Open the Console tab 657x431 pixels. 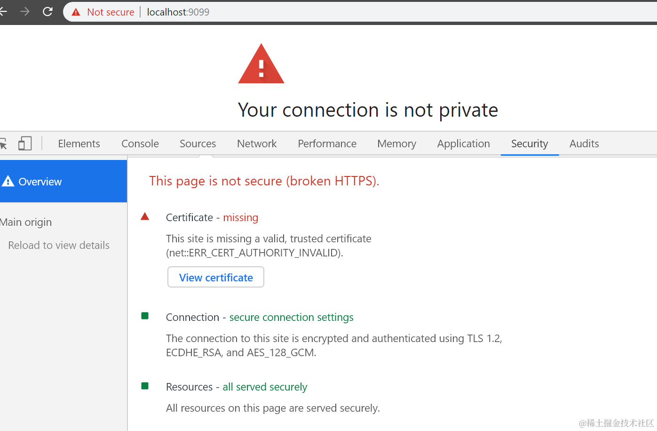[x=140, y=144]
